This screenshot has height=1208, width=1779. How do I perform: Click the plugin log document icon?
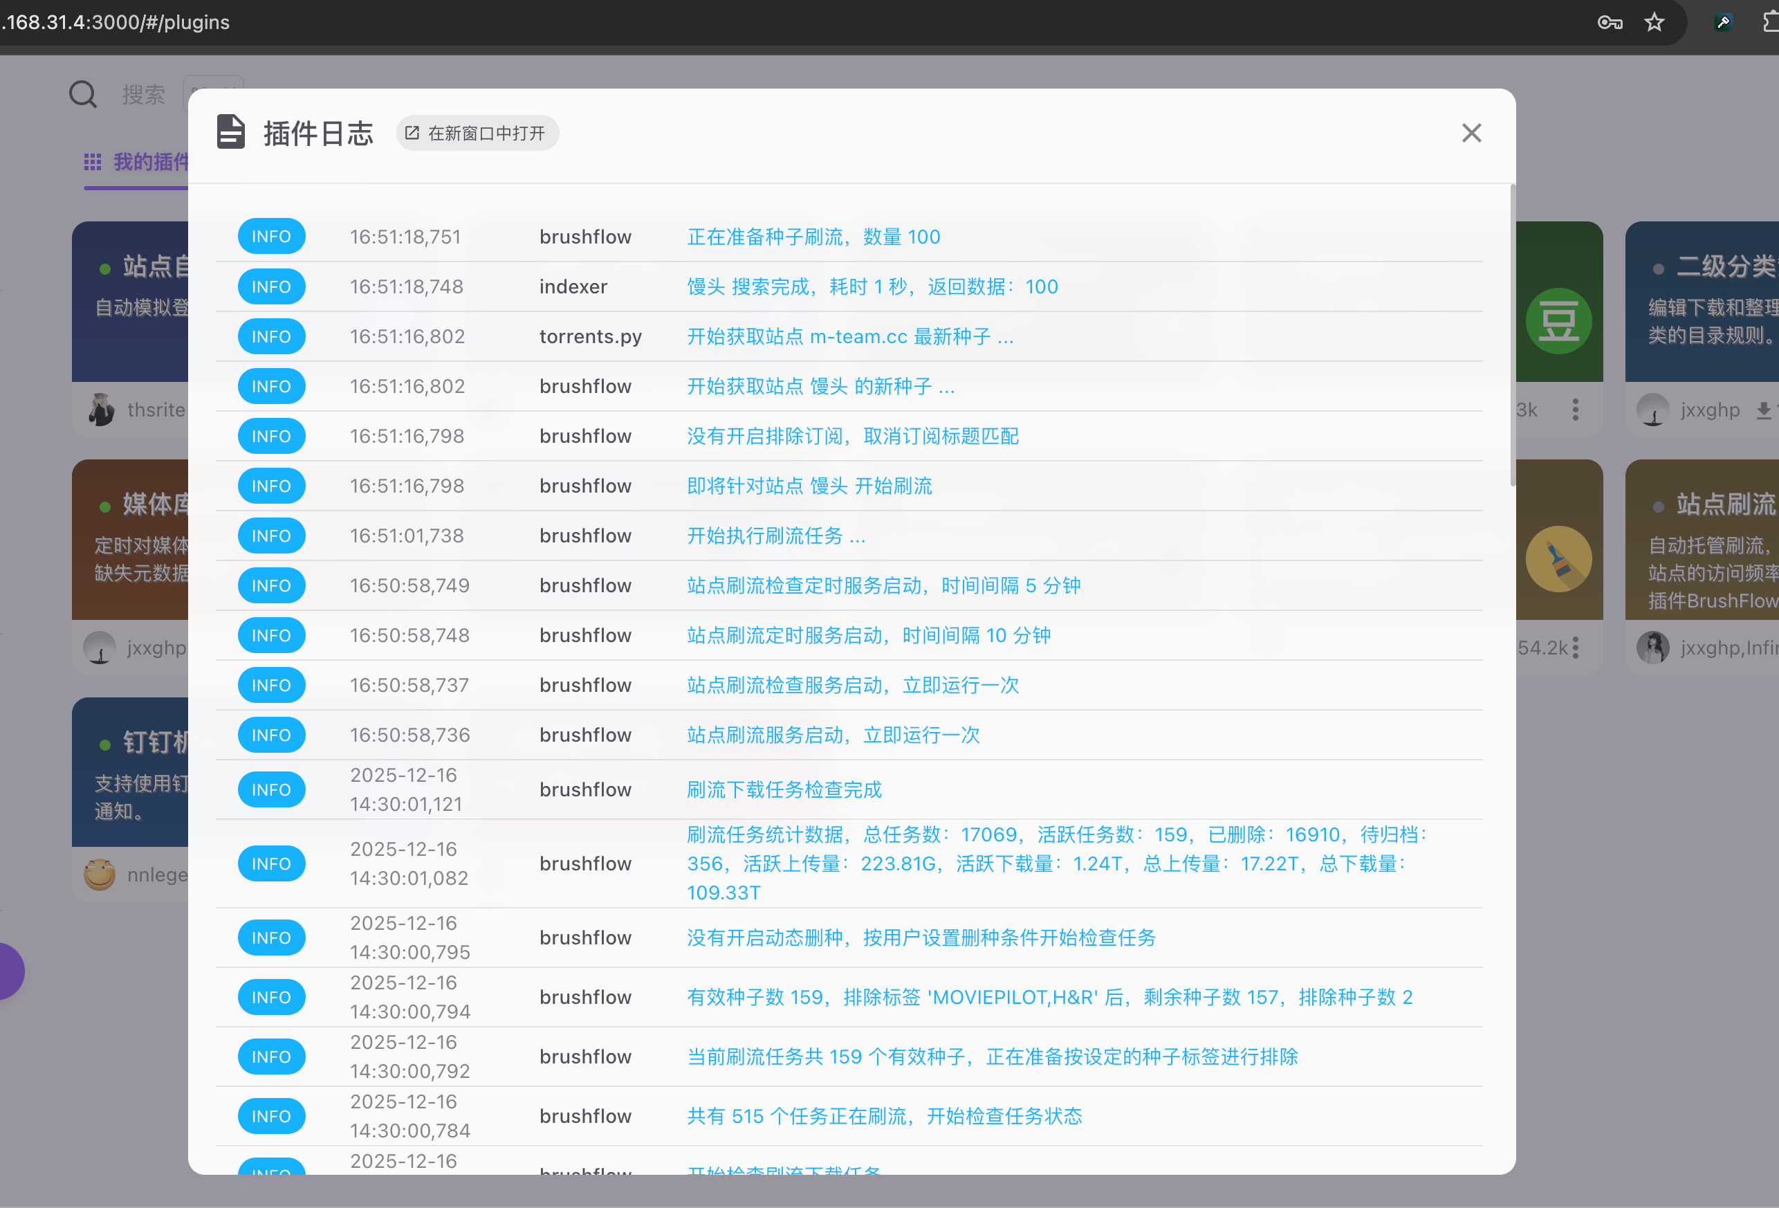230,132
